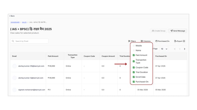Click the page title IAS + BPSC 2025
Screen dimensions: 197x110
coord(31,29)
